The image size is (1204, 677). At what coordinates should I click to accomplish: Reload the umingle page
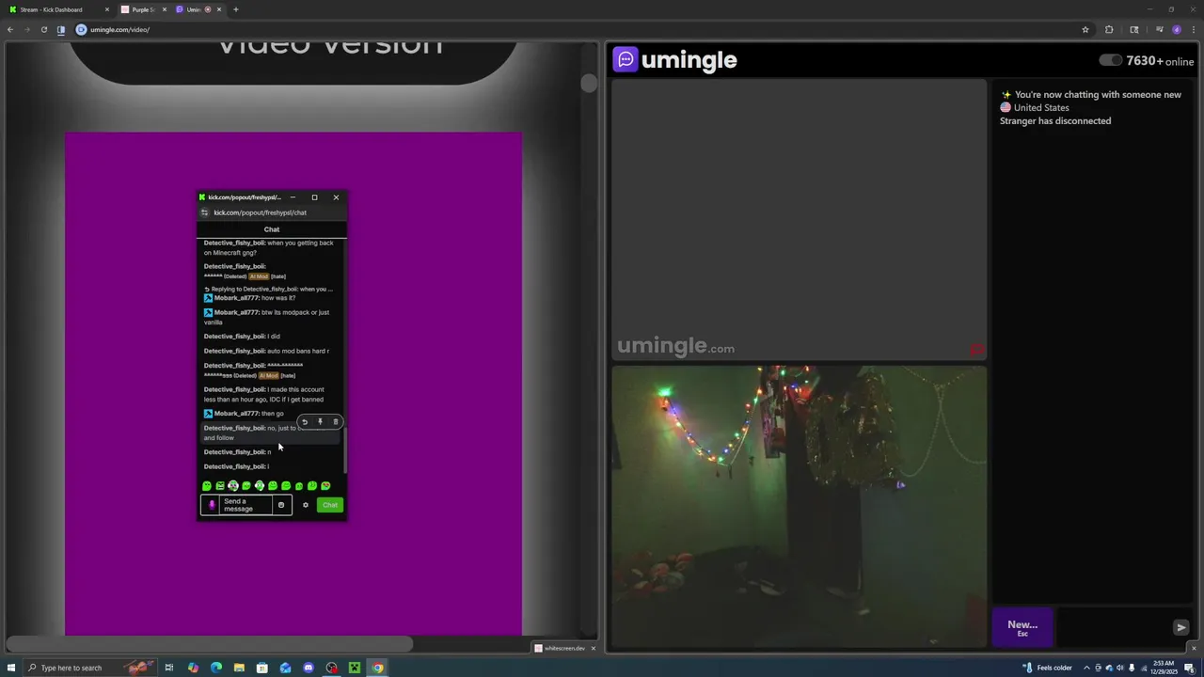43,29
